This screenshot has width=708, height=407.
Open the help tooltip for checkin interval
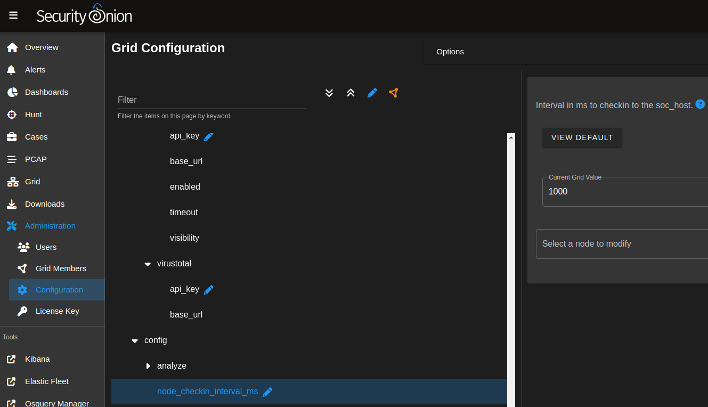(x=699, y=104)
